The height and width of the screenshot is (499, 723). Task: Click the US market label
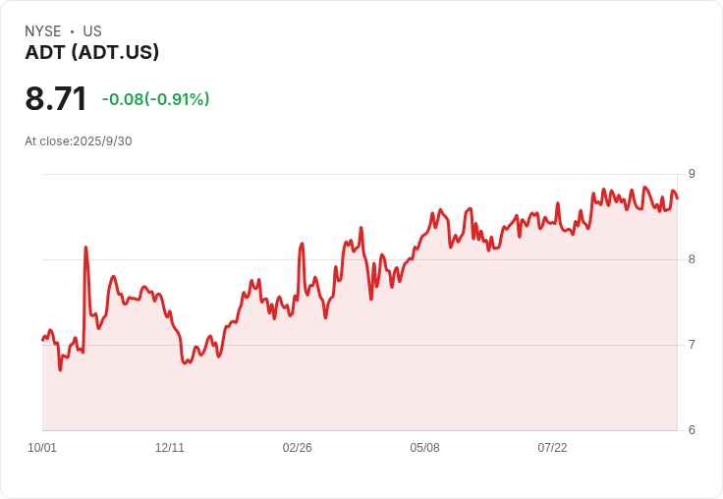point(92,31)
